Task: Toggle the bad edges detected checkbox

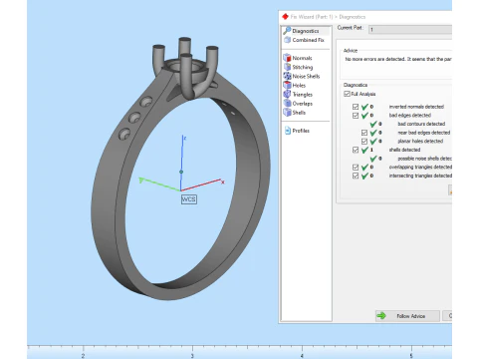Action: point(356,116)
